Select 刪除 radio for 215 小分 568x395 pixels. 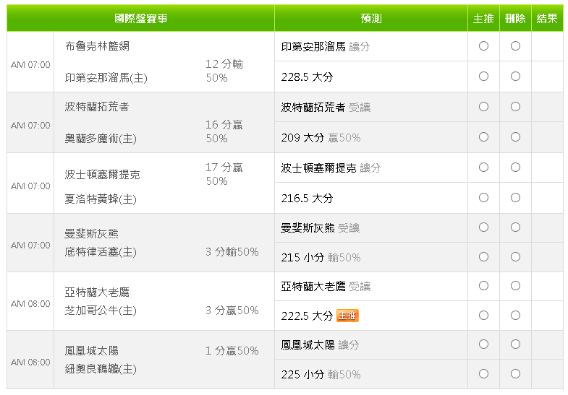point(515,257)
